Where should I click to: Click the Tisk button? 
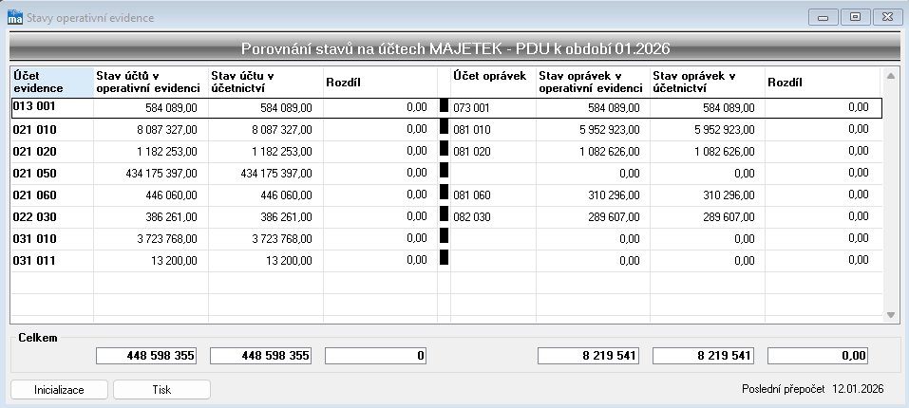[161, 389]
